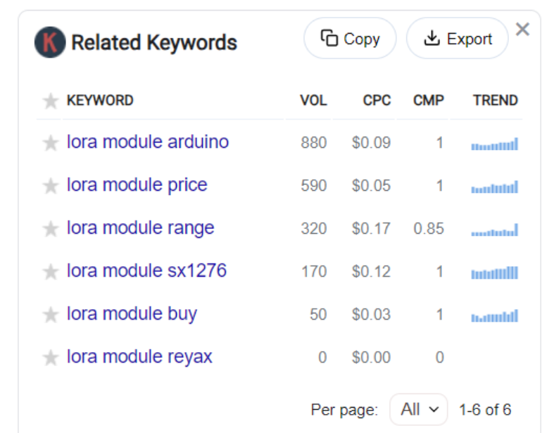Click 'lora module reyax' keyword link
The width and height of the screenshot is (554, 433).
[x=139, y=357]
